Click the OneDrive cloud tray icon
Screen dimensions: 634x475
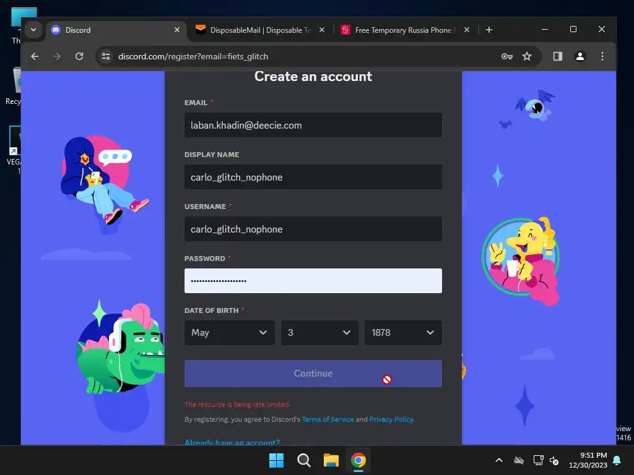519,460
